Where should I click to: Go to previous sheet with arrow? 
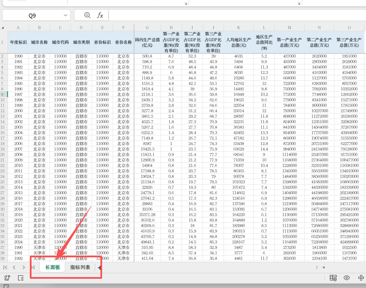coord(14,267)
